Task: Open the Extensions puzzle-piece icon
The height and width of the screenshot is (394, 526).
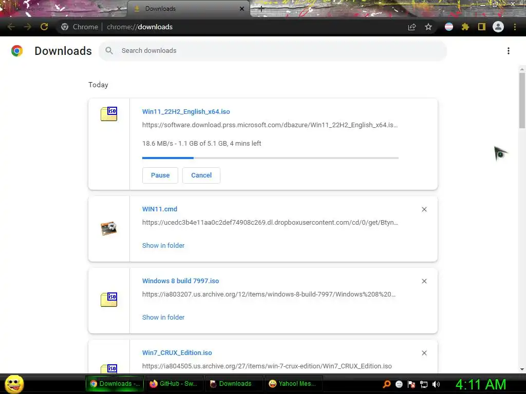Action: (x=465, y=27)
